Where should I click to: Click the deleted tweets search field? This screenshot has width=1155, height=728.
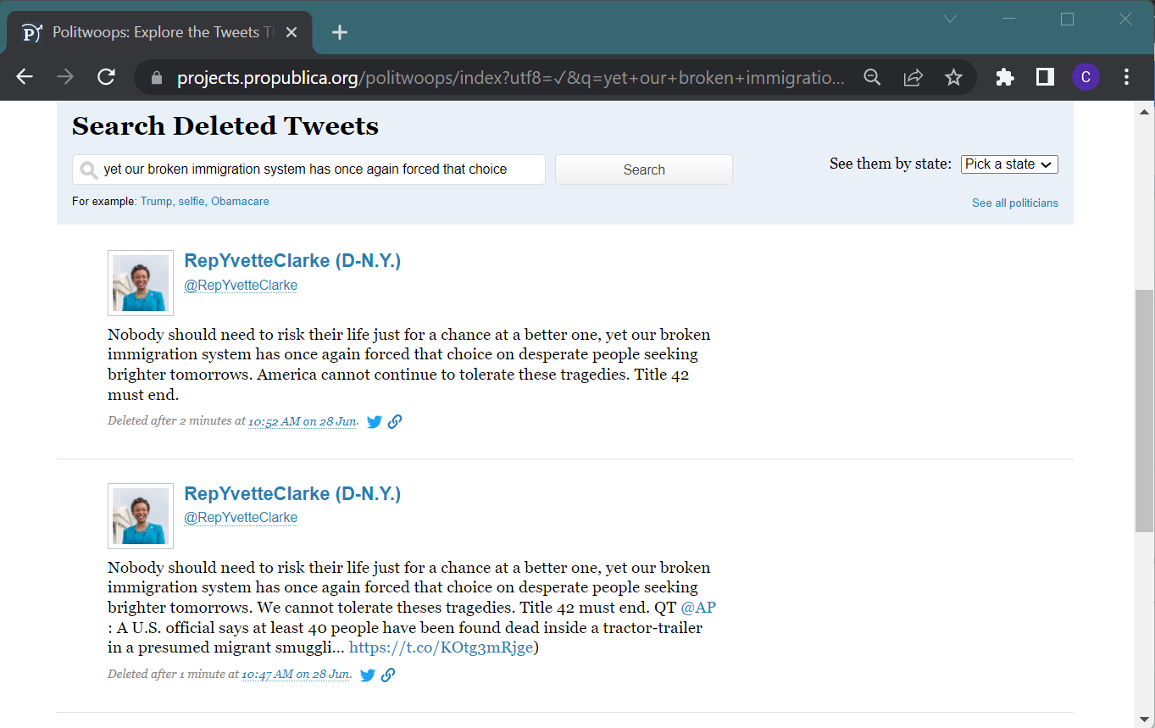tap(308, 169)
